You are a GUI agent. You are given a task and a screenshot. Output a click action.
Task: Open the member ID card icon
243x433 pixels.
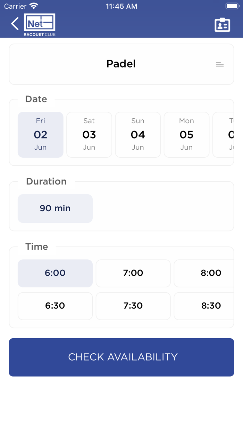coord(222,25)
